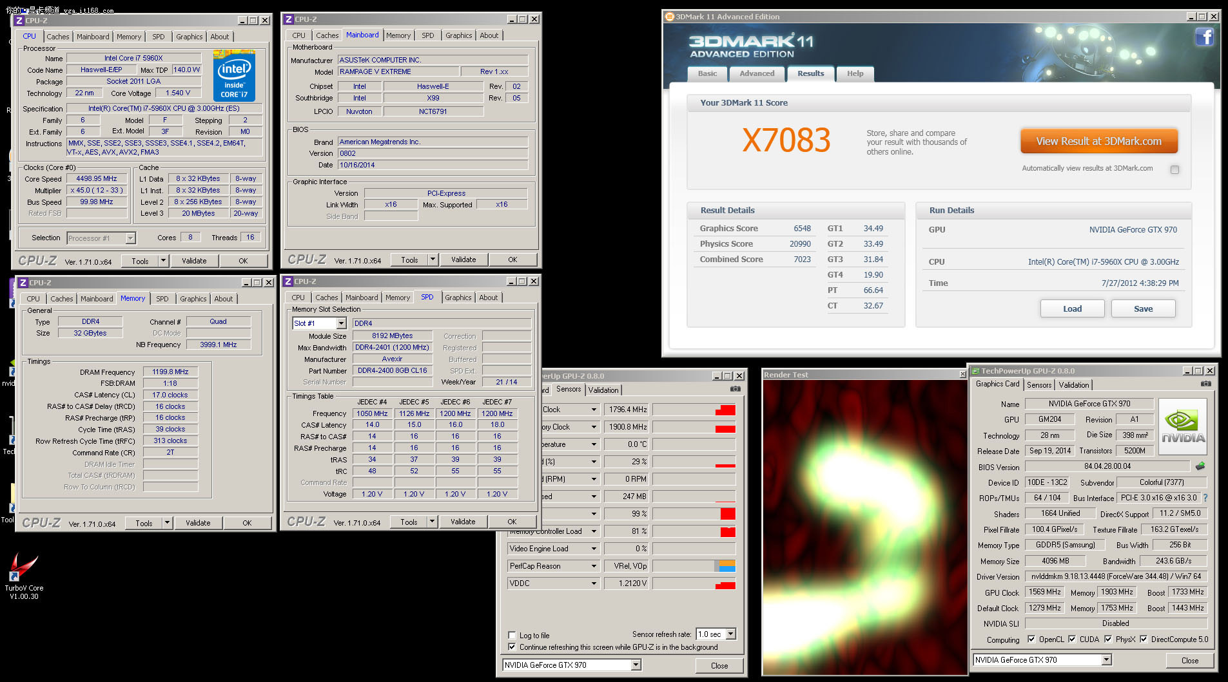Open the Sensors tab in GPU-Z Graphics Card window
Screen dimensions: 1228x682
tap(1039, 385)
